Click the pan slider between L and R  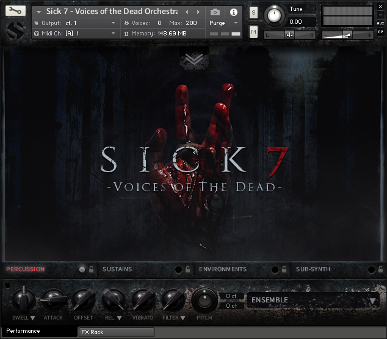tap(290, 35)
